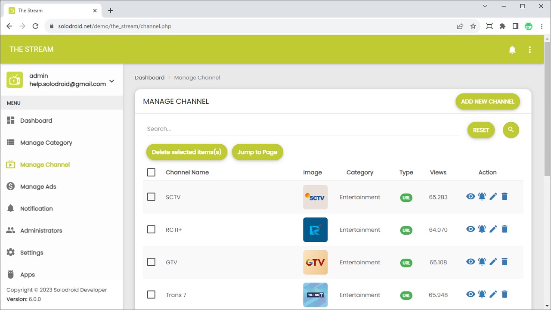This screenshot has width=551, height=310.
Task: Click the notification bell in the header
Action: pyautogui.click(x=512, y=50)
